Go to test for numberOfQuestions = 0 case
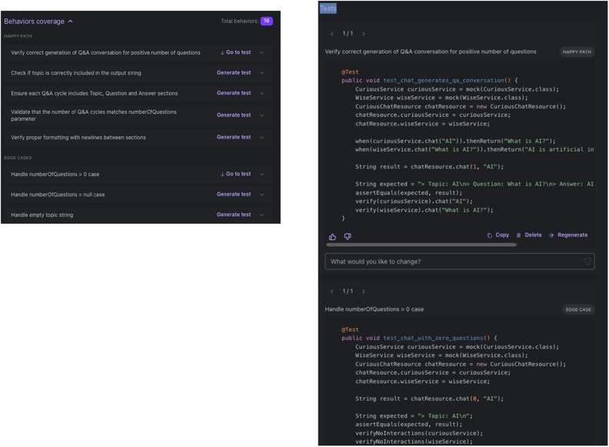The image size is (609, 447). [x=235, y=175]
